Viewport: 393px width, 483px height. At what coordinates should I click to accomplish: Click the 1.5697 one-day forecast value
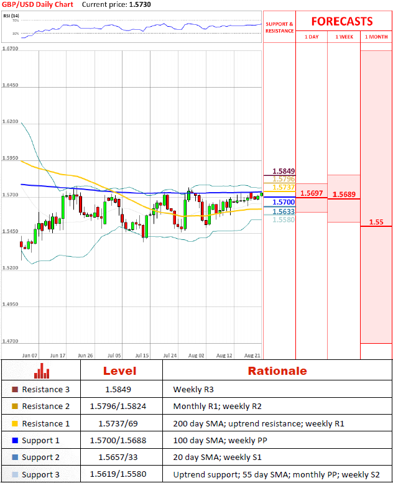(x=311, y=193)
